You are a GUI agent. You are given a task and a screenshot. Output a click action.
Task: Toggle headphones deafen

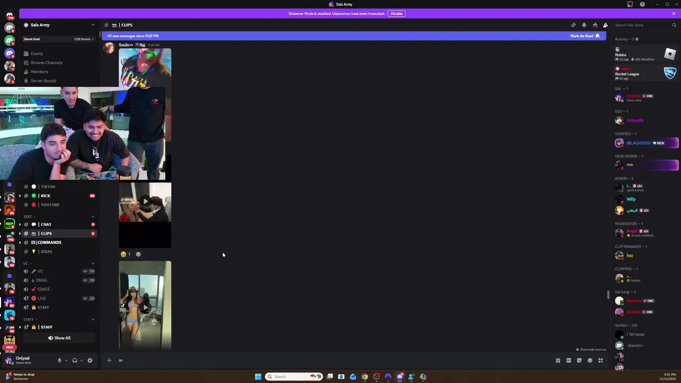74,360
